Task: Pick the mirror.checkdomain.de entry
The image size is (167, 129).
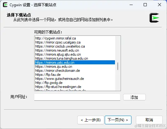Action: (75, 71)
